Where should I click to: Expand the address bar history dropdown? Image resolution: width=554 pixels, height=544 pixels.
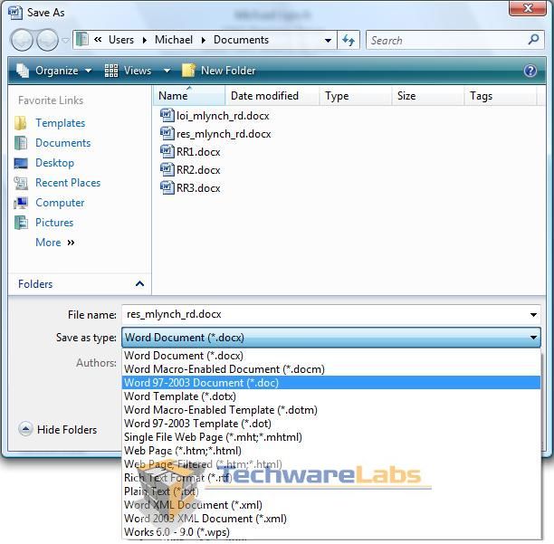click(x=328, y=41)
